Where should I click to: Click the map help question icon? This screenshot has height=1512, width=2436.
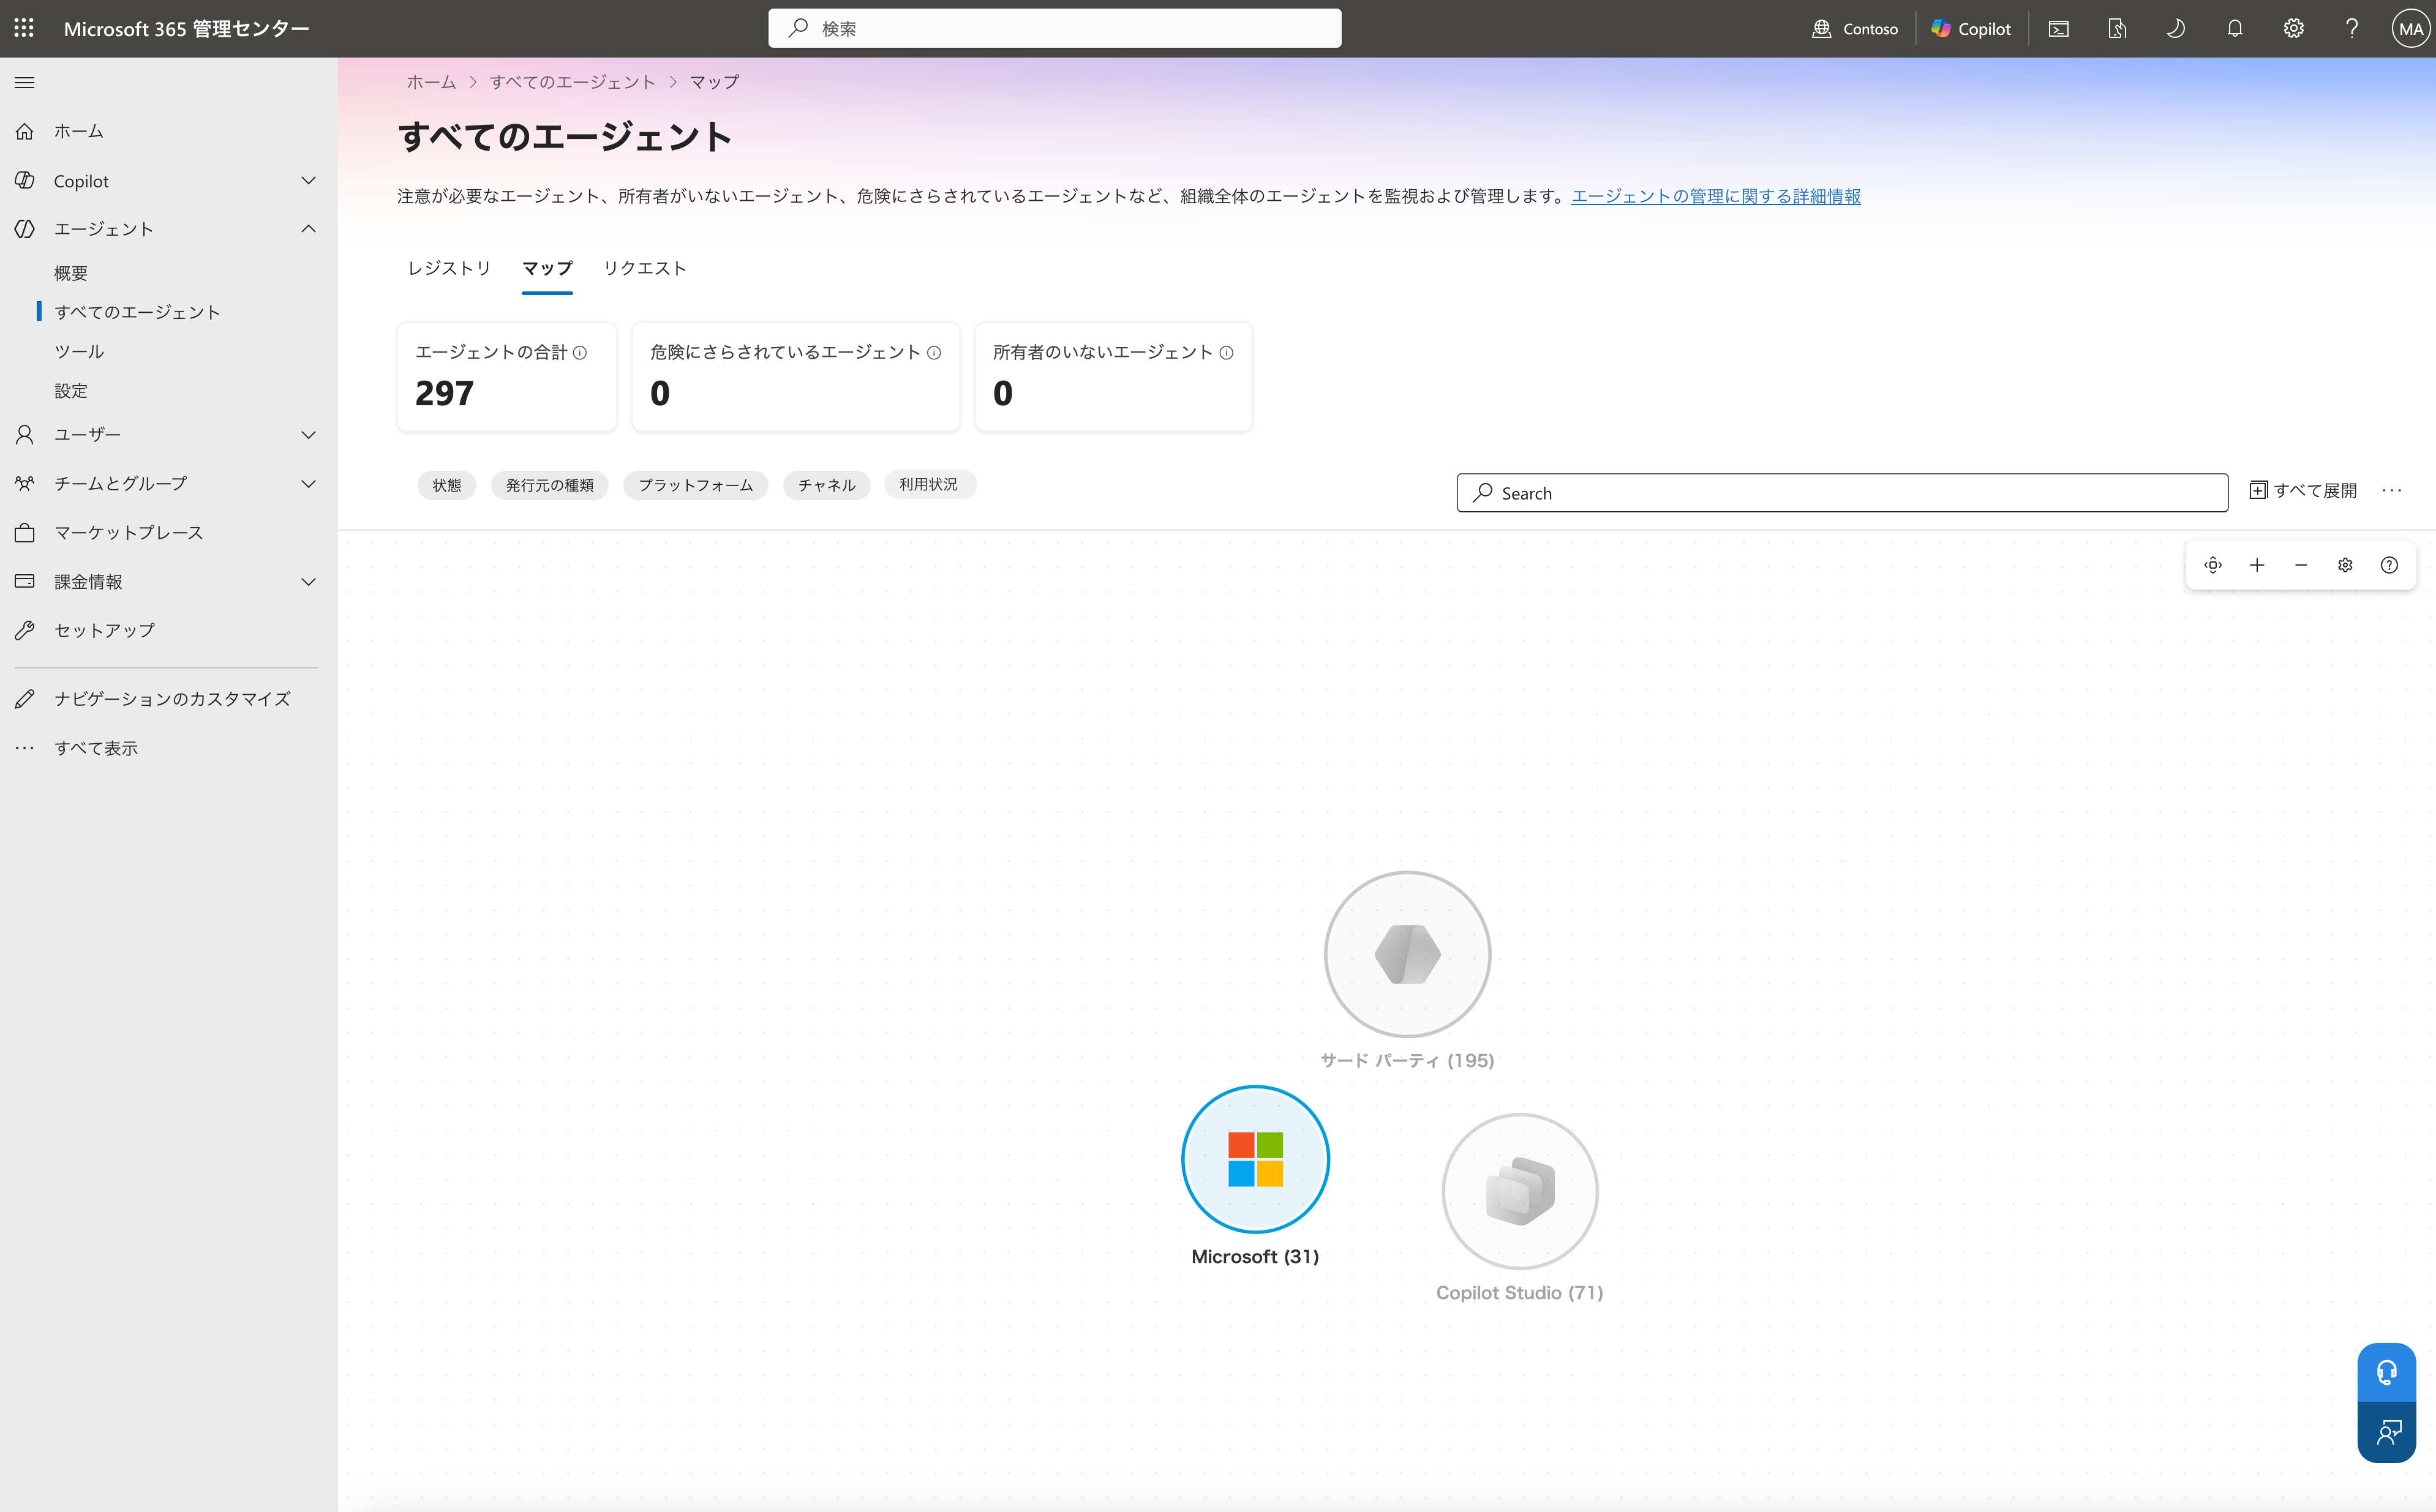point(2389,565)
